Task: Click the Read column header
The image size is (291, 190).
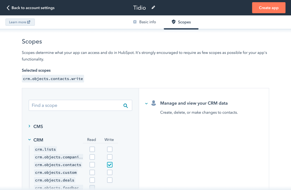Action: [x=92, y=140]
